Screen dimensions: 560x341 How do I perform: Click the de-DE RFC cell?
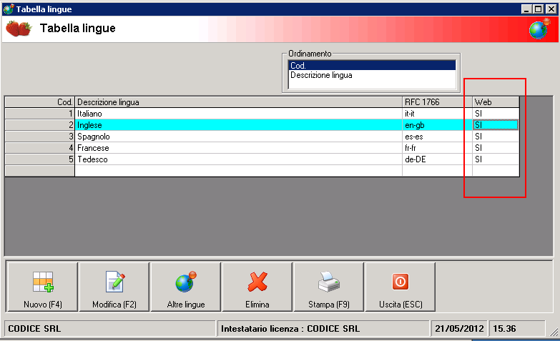437,159
